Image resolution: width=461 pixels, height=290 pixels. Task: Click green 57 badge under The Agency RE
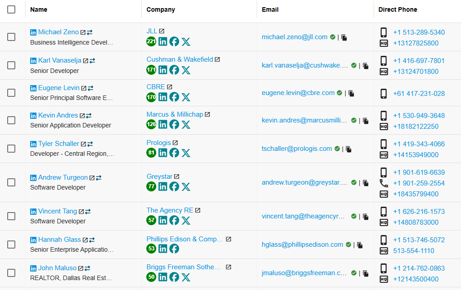coord(151,220)
